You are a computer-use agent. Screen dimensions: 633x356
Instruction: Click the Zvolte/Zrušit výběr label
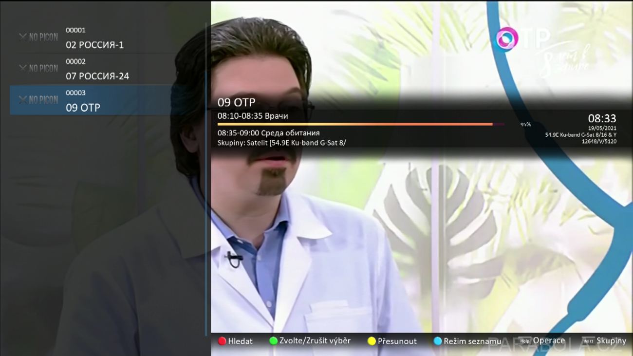point(315,341)
